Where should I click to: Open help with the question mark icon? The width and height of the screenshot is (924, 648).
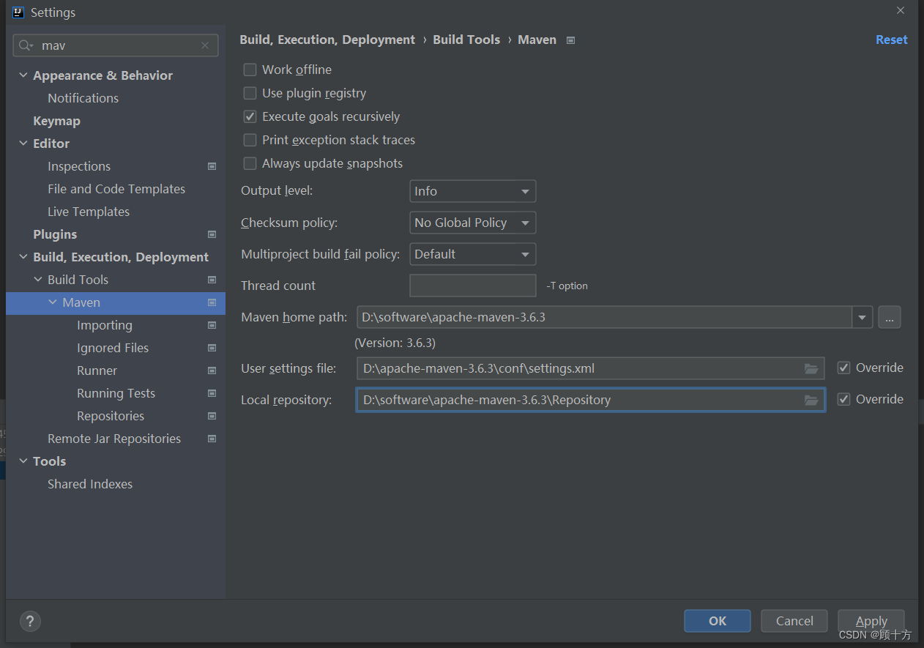click(x=30, y=622)
